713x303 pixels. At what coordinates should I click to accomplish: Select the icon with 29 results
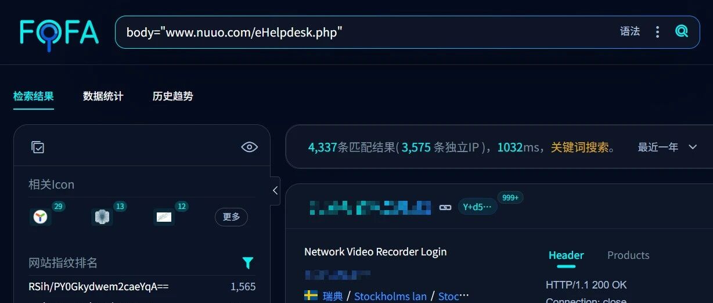coord(41,217)
